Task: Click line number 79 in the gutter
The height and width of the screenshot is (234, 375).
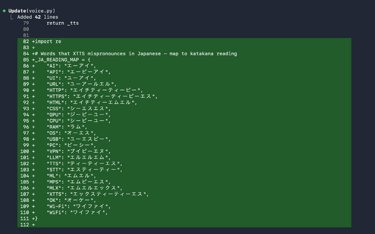Action: 26,23
